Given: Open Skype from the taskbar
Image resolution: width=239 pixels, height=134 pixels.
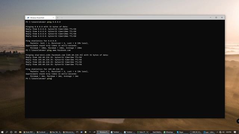Looking at the screenshot, I should click(x=183, y=132).
